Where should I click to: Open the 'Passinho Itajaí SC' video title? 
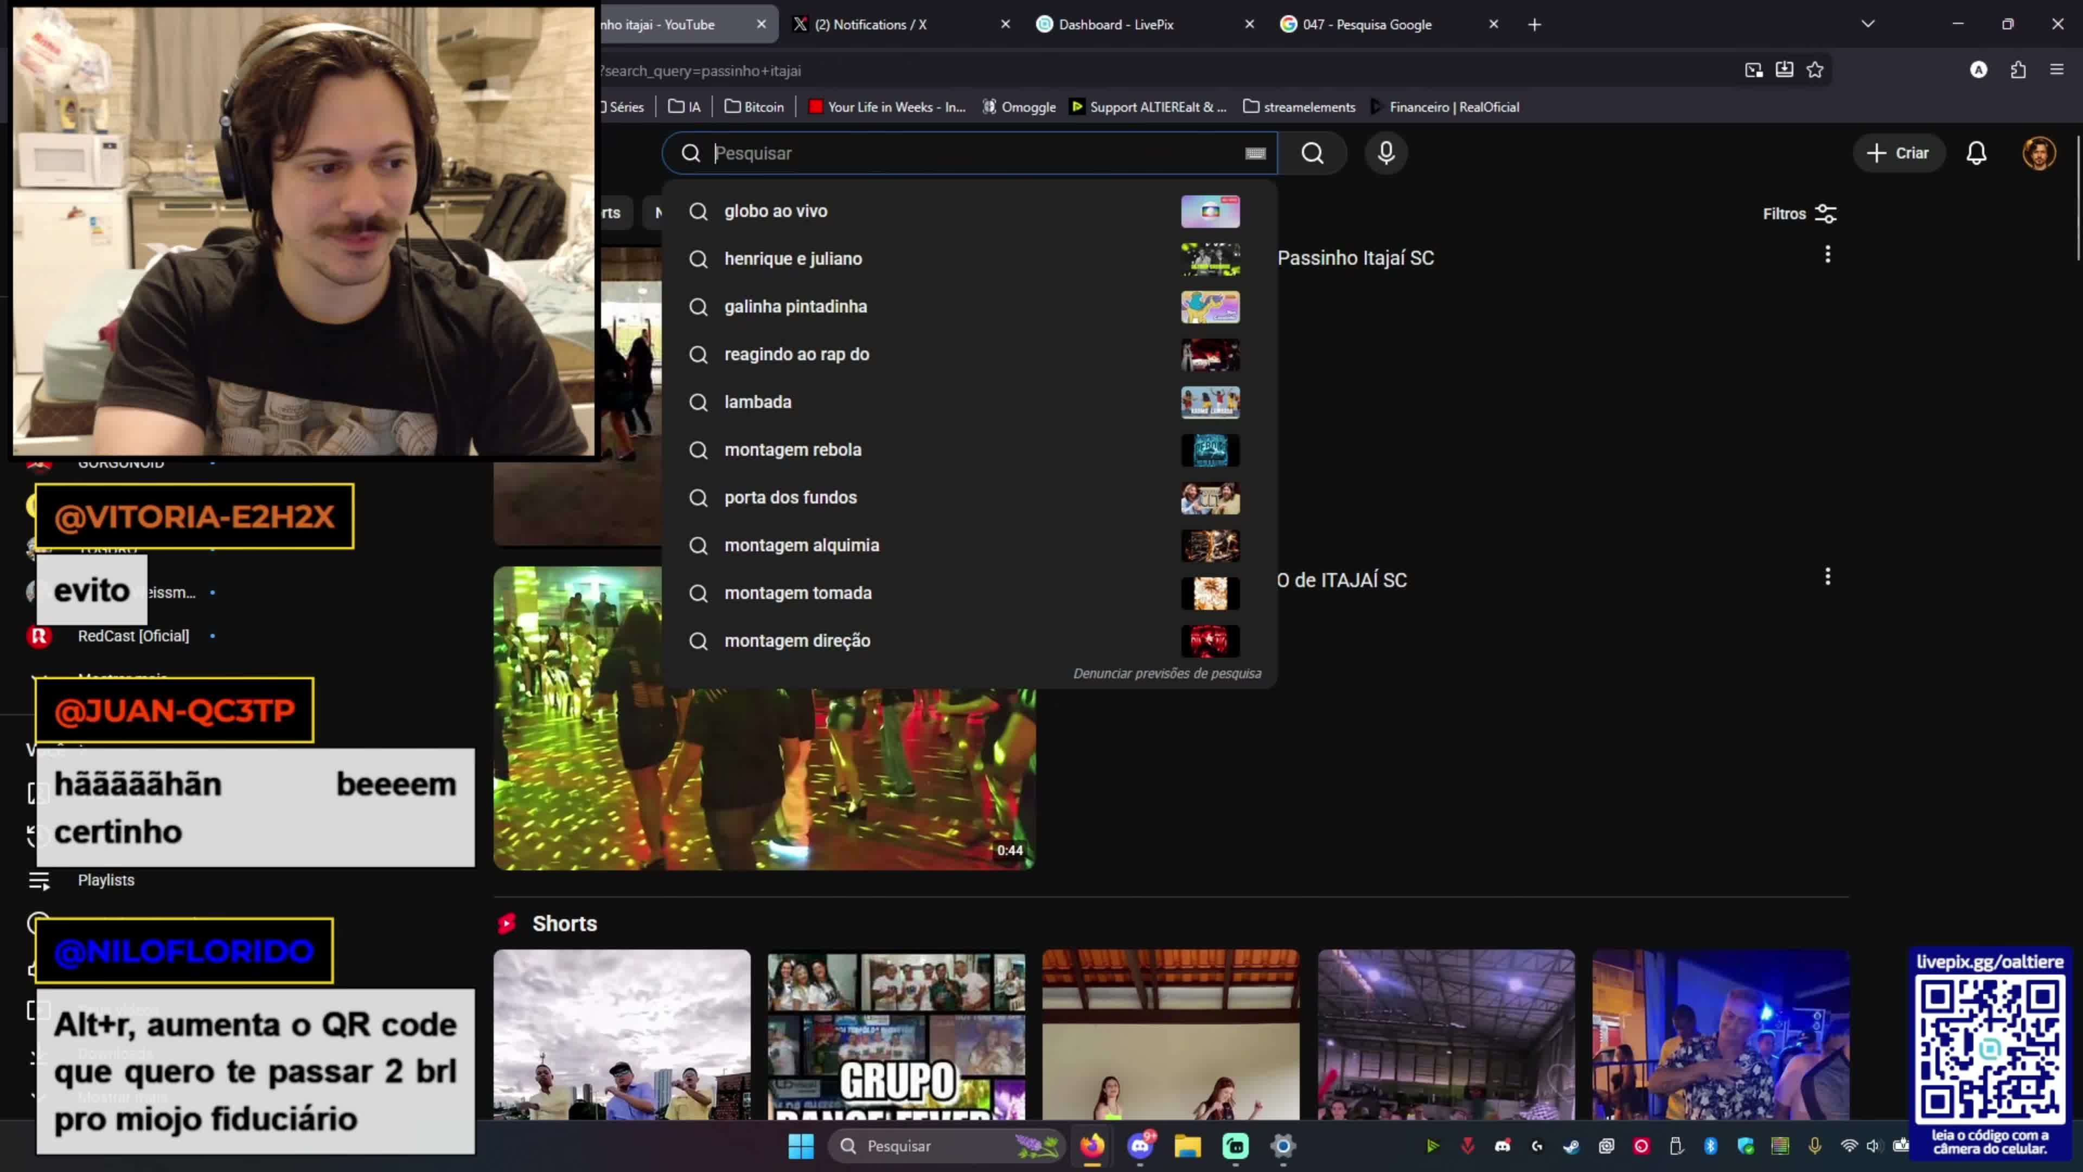point(1355,258)
